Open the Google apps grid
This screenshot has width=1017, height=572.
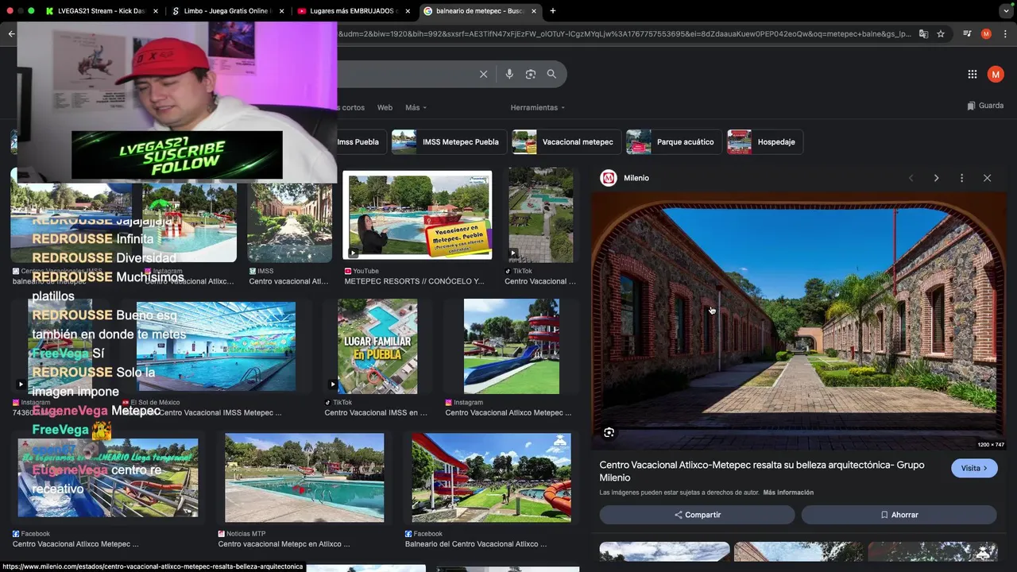973,74
